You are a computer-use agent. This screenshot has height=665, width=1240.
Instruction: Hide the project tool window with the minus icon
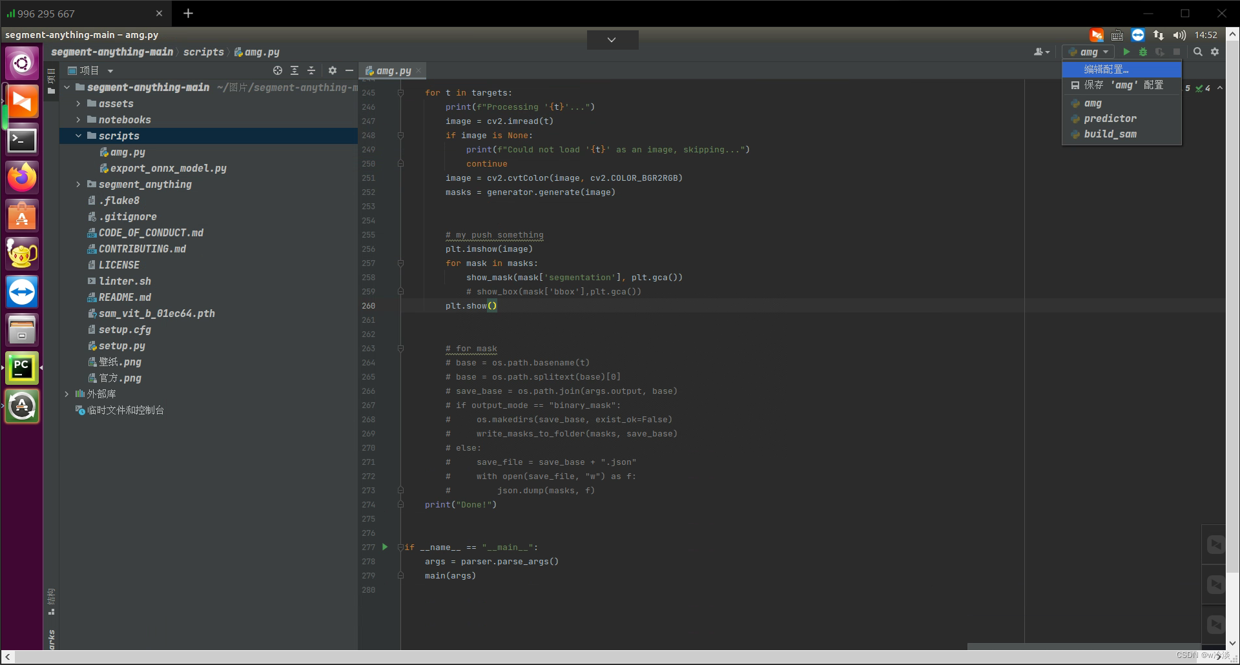click(349, 70)
